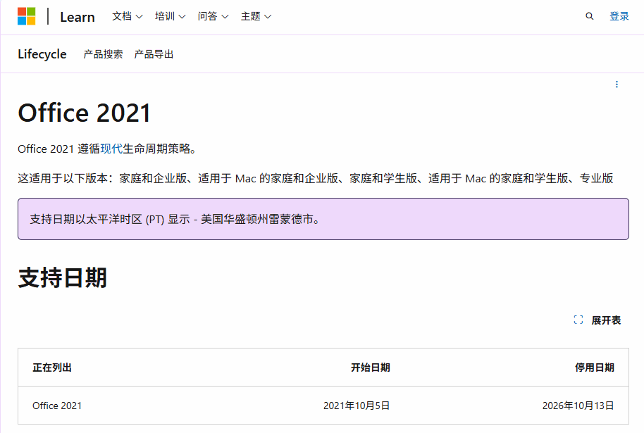
Task: Select 产品导出 in the navigation
Action: tap(154, 54)
